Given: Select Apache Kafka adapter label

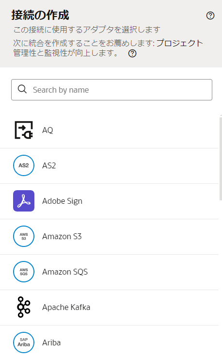Looking at the screenshot, I should coord(66,307).
